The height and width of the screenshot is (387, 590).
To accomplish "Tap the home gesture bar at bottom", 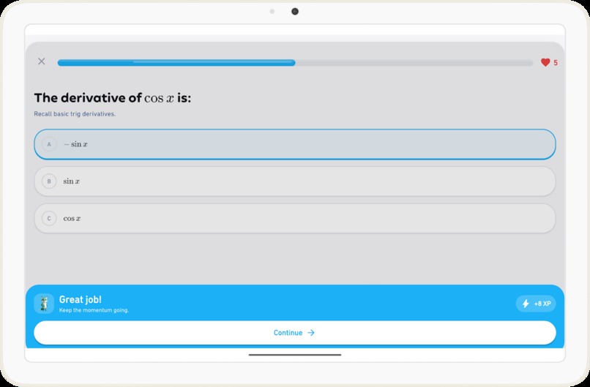I will (294, 355).
